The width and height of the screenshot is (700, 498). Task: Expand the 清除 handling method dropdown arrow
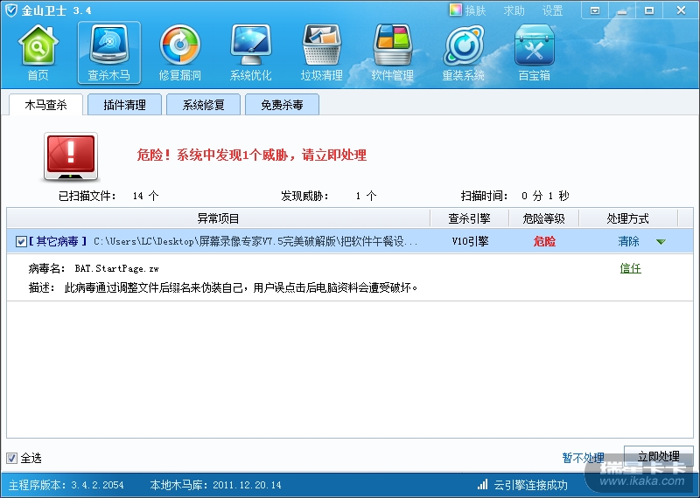[x=661, y=242]
